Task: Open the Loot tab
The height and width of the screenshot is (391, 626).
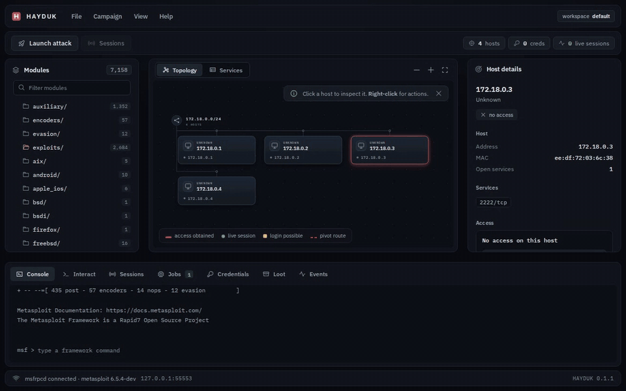Action: point(274,274)
